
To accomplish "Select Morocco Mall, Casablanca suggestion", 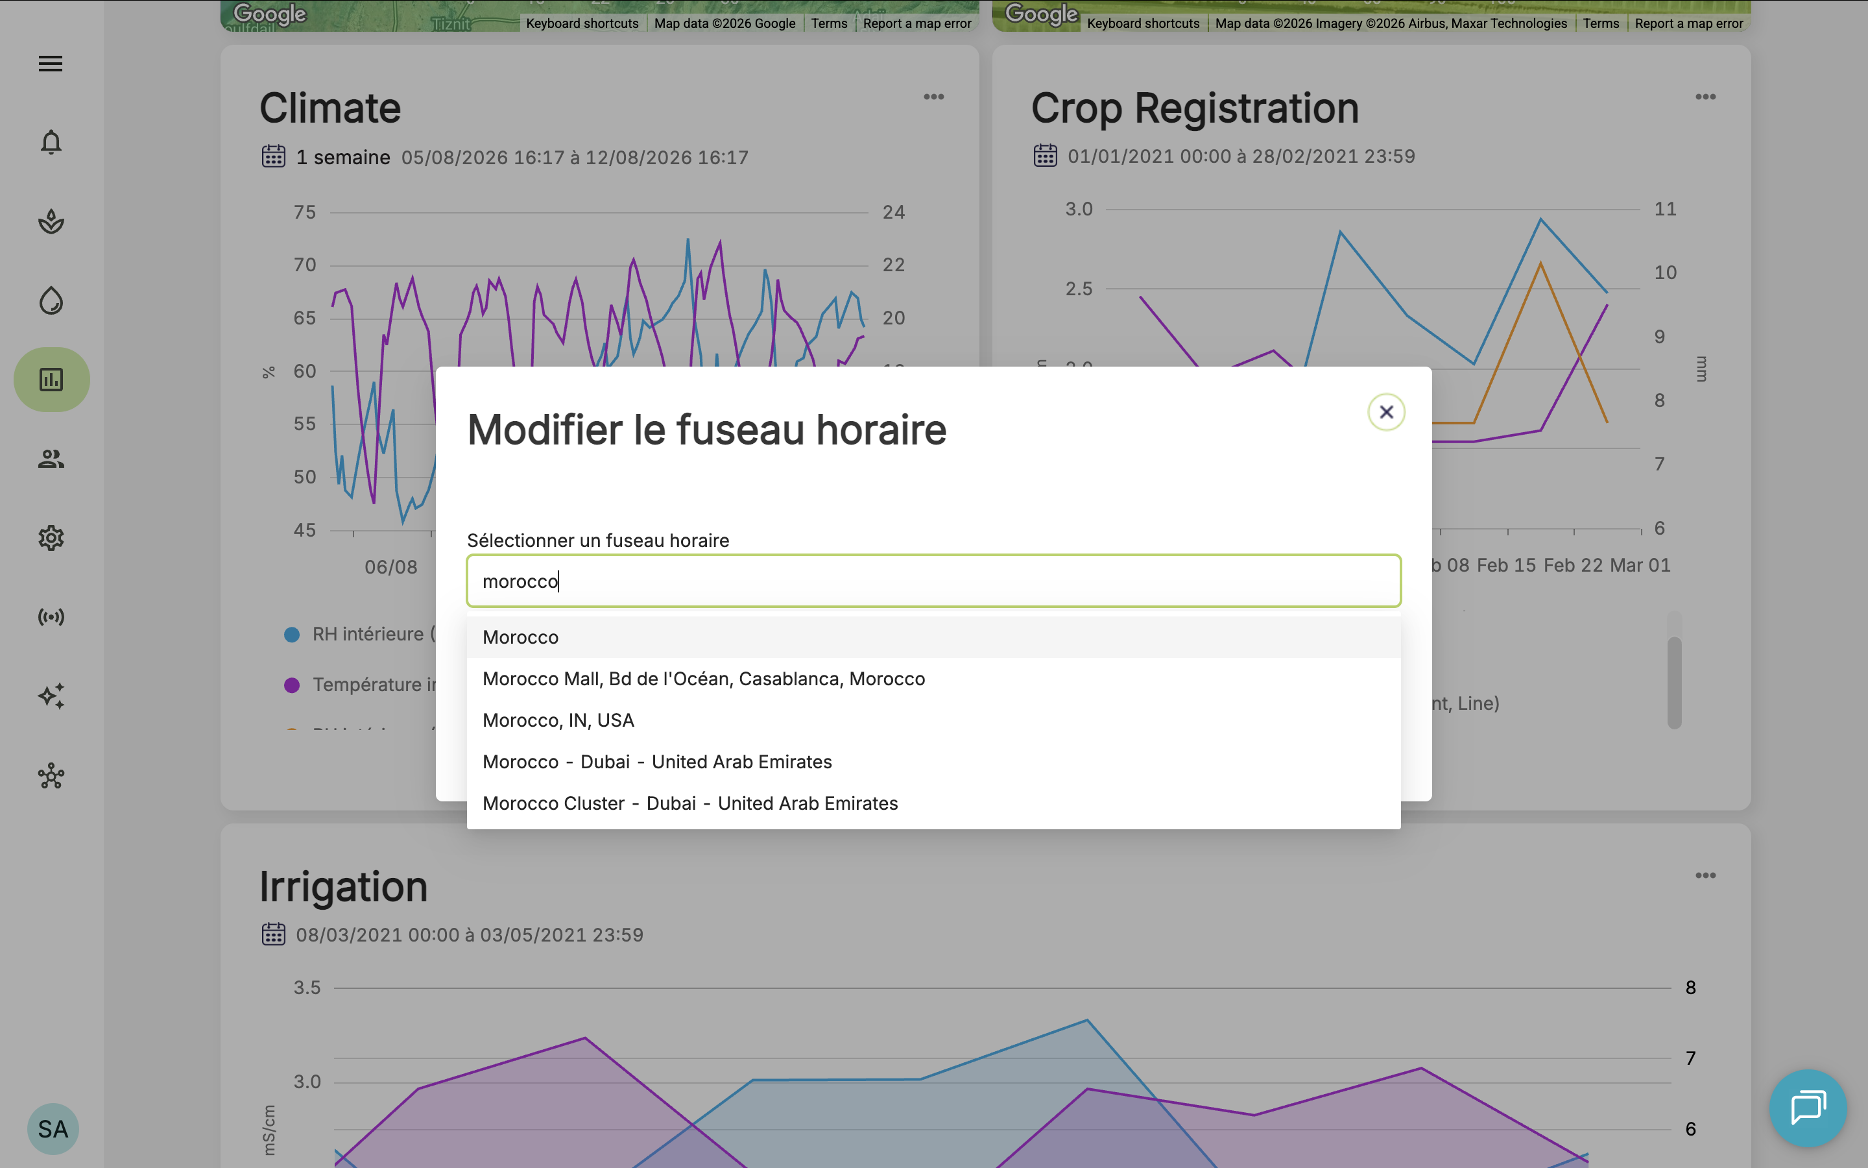I will pos(934,679).
